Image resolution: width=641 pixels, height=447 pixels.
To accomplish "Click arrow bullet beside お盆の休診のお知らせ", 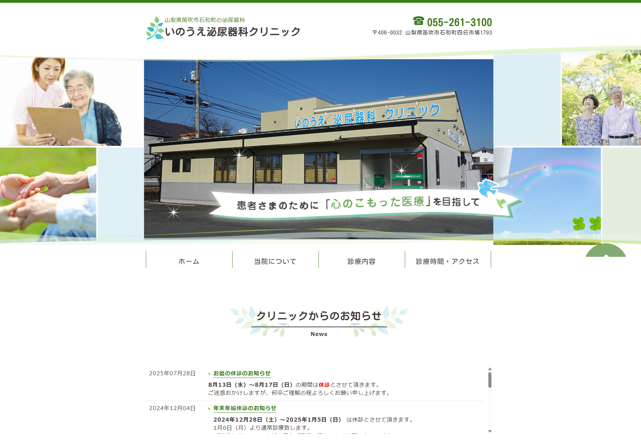I will click(x=209, y=374).
